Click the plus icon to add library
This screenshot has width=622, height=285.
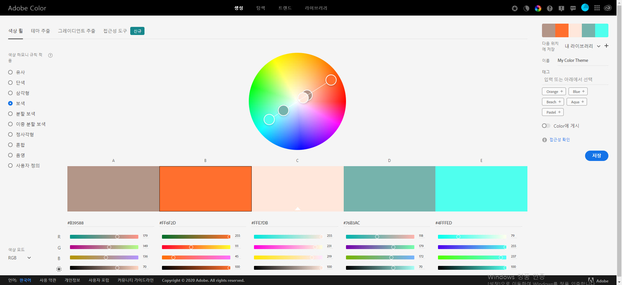coord(606,46)
